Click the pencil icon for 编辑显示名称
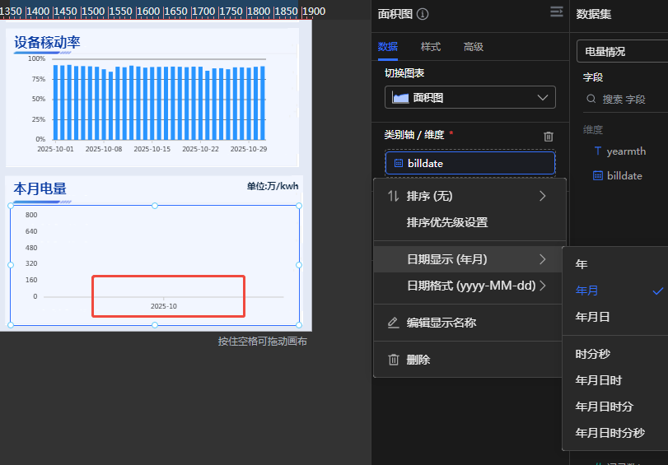This screenshot has width=668, height=465. pyautogui.click(x=394, y=323)
